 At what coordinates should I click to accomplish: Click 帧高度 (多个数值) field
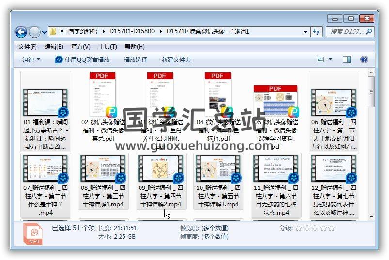215,237
